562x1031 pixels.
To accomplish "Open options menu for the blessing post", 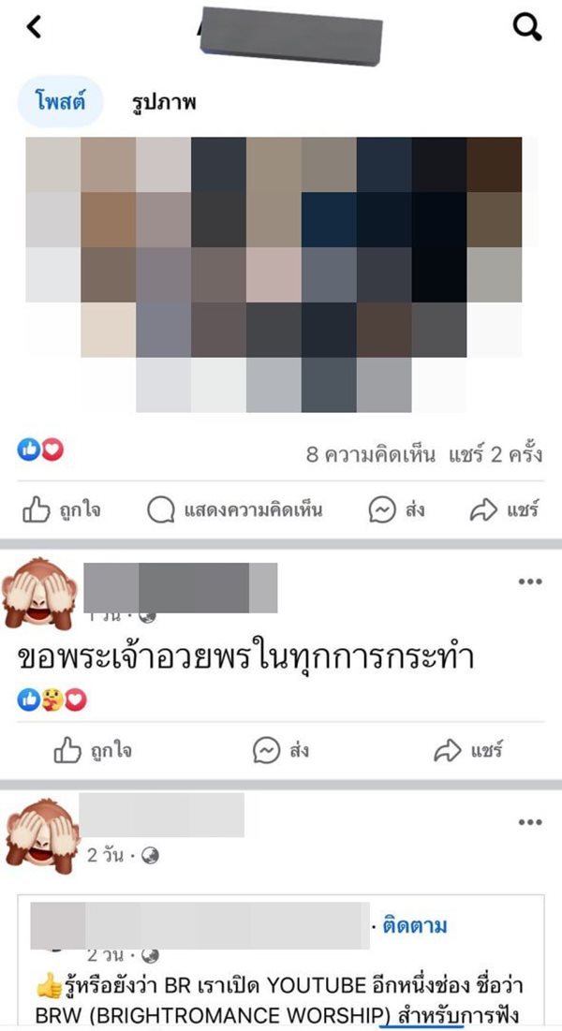I will (530, 582).
